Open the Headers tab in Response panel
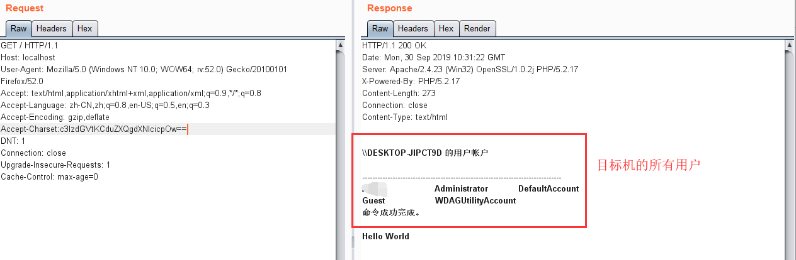 click(x=413, y=29)
